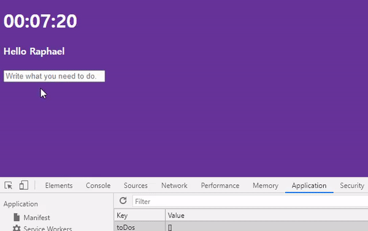Switch to the Performance tab
The image size is (368, 231).
click(220, 186)
